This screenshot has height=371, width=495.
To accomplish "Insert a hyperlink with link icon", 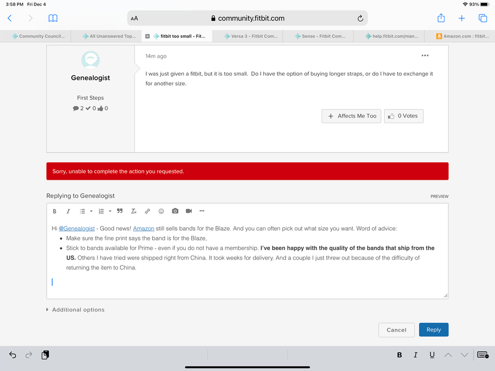I will tap(148, 212).
